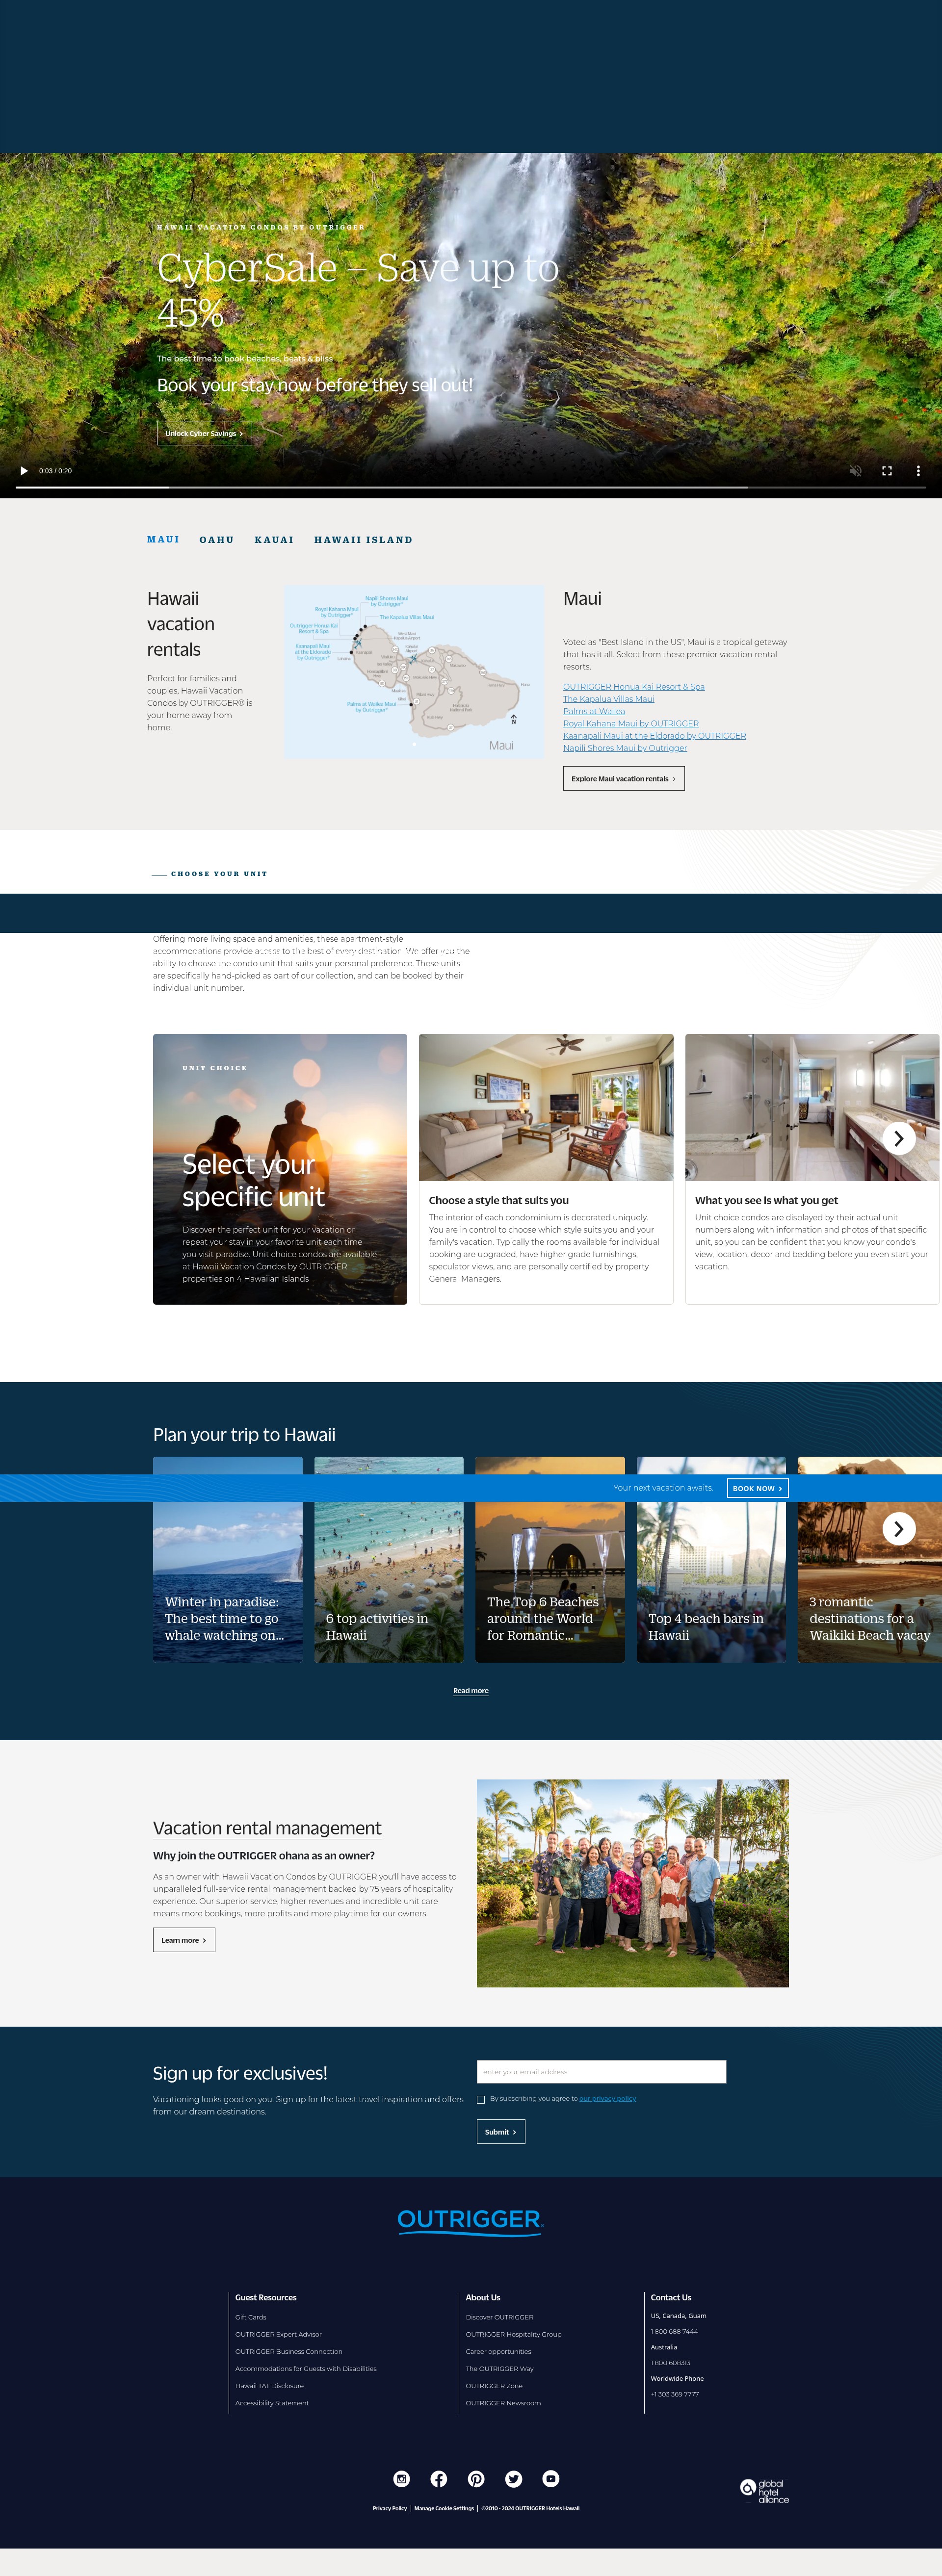Open video fullscreen mode
This screenshot has width=942, height=2576.
887,471
